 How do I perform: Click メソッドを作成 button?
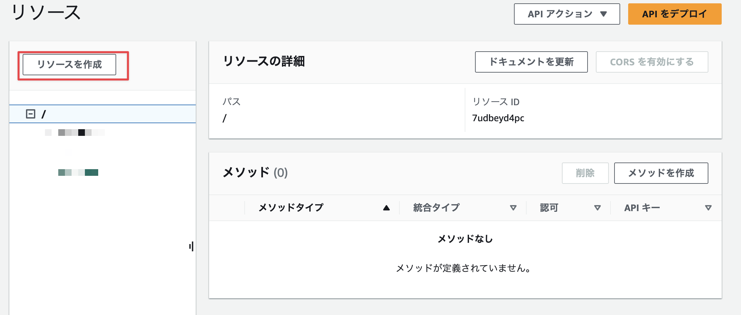(x=661, y=173)
